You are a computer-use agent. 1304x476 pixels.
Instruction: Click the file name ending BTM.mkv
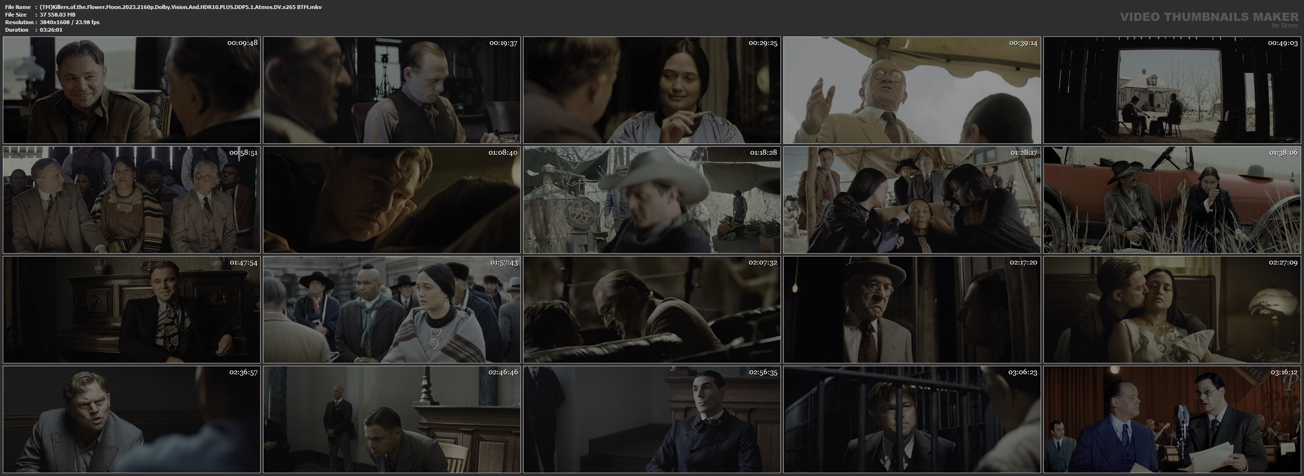[181, 7]
